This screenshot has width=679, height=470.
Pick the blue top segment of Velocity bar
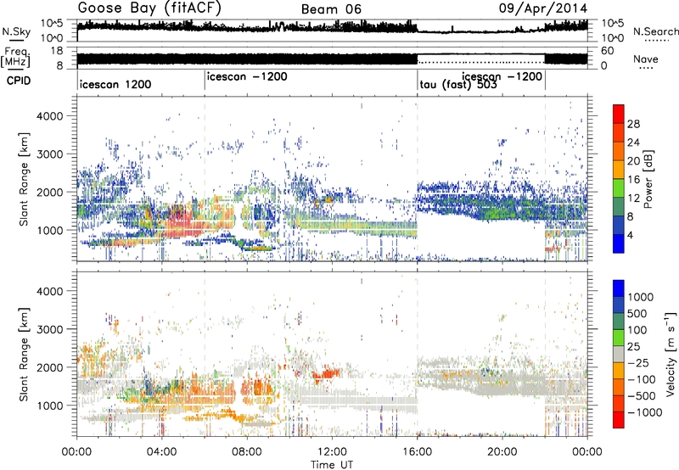(x=619, y=288)
